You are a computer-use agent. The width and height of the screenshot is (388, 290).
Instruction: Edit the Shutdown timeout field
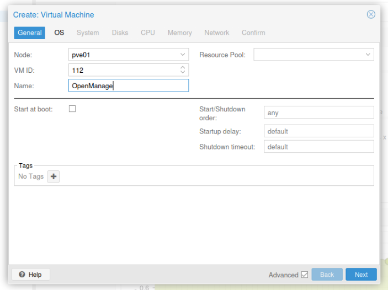pyautogui.click(x=318, y=147)
